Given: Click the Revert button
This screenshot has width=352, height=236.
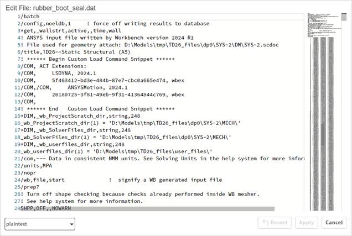Looking at the screenshot, I should click(274, 223).
